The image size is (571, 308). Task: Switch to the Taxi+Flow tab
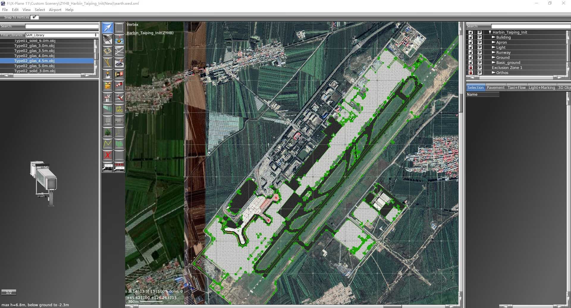pos(516,87)
